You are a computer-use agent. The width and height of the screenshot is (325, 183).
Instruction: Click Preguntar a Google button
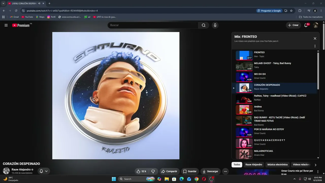pyautogui.click(x=269, y=11)
